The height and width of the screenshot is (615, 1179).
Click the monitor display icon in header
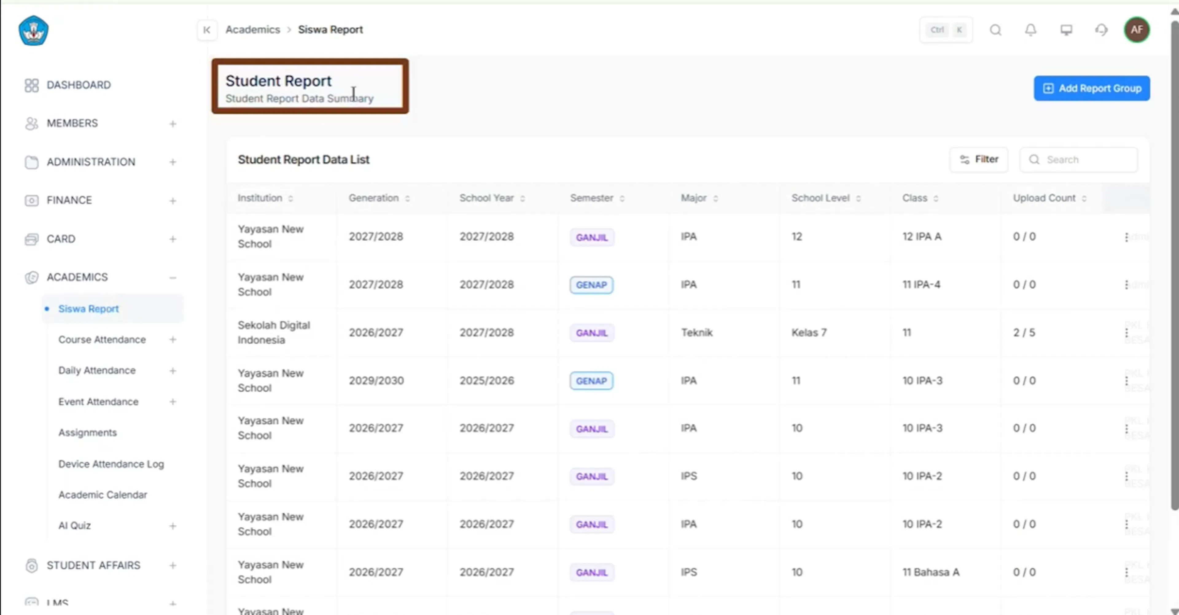[1066, 30]
